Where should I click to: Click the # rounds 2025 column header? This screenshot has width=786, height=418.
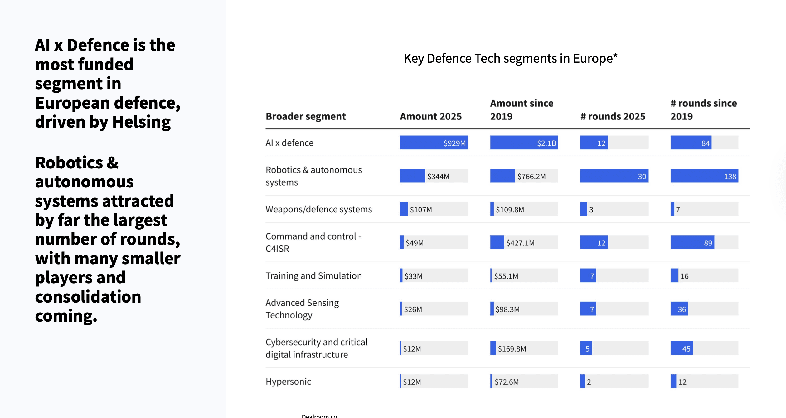click(x=612, y=116)
